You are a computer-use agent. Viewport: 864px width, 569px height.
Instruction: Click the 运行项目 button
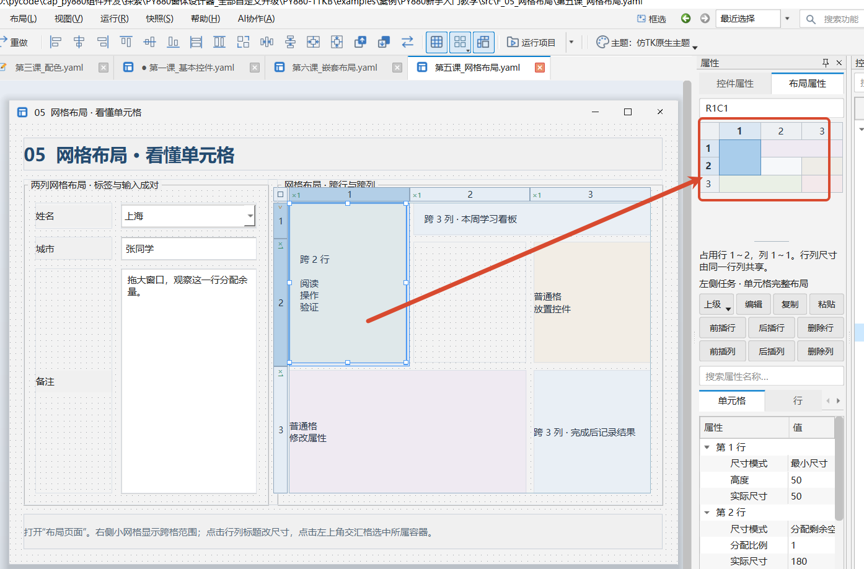click(531, 42)
